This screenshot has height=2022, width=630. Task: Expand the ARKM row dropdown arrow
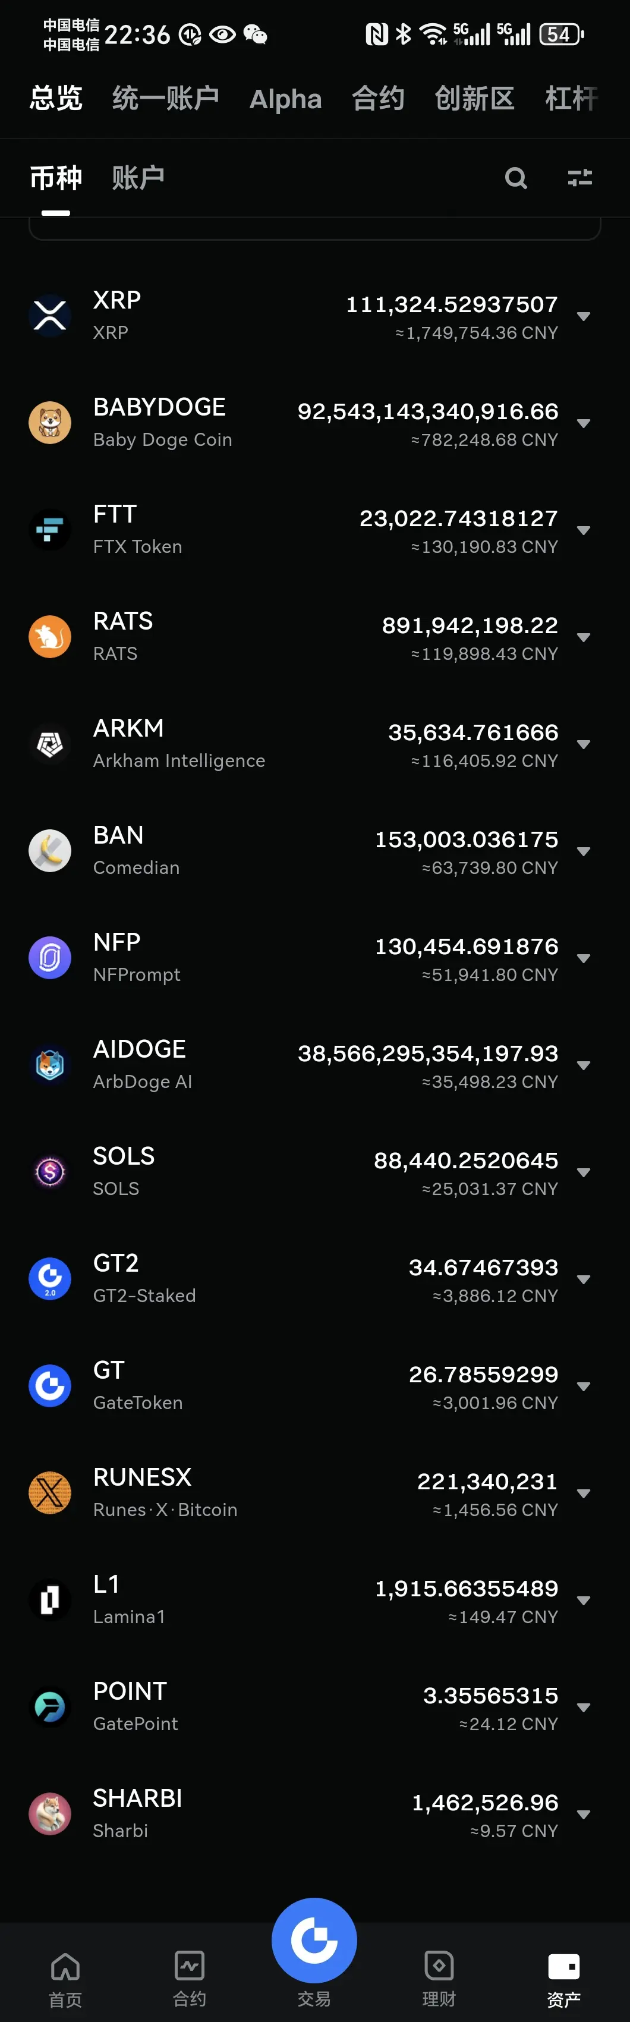pos(584,744)
